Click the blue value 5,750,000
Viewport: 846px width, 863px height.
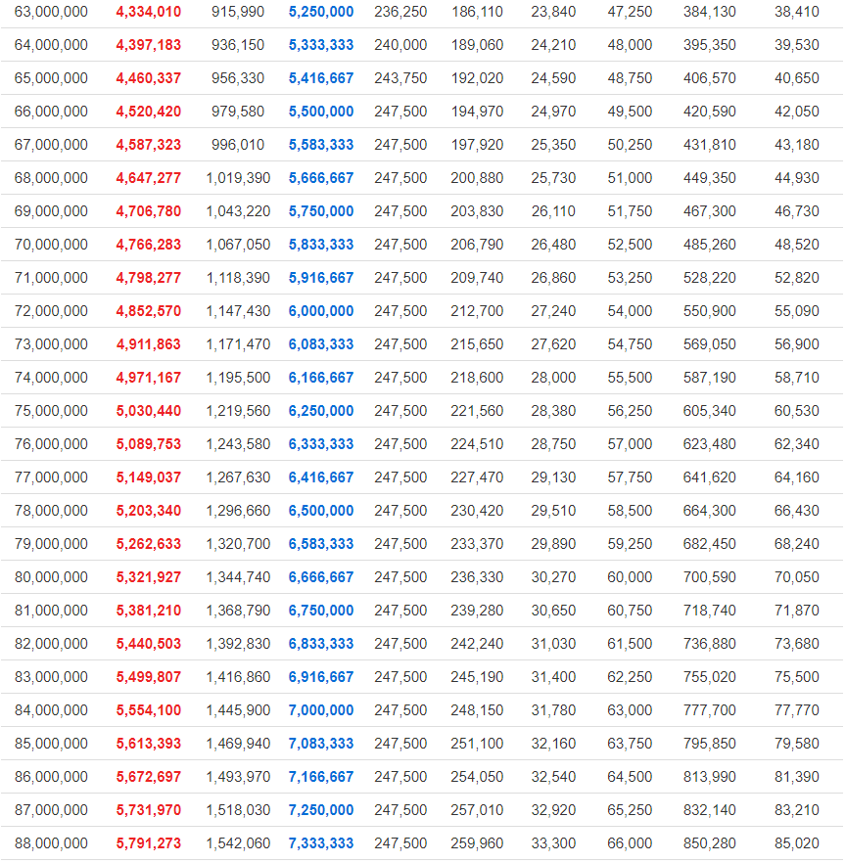pos(321,211)
